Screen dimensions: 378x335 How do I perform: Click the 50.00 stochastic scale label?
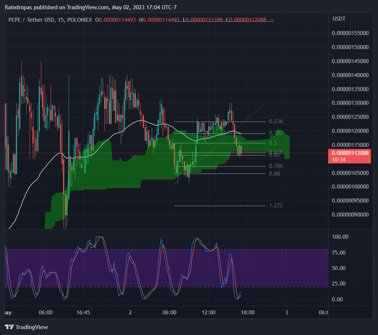pyautogui.click(x=339, y=268)
